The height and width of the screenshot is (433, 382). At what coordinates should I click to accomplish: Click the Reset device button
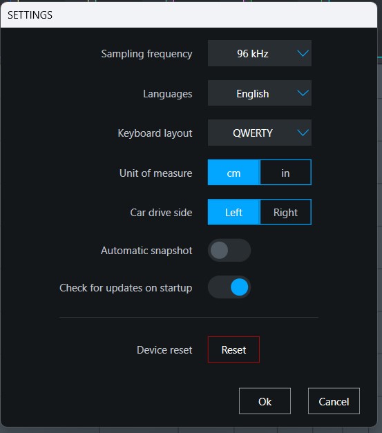coord(233,349)
